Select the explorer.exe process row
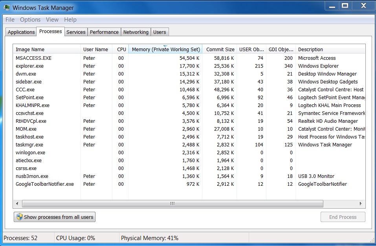This screenshot has width=376, height=246. click(29, 66)
